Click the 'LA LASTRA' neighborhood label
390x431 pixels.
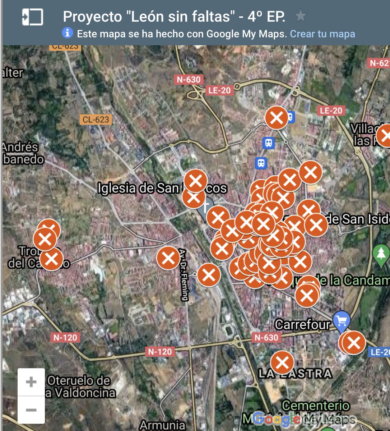pos(295,374)
